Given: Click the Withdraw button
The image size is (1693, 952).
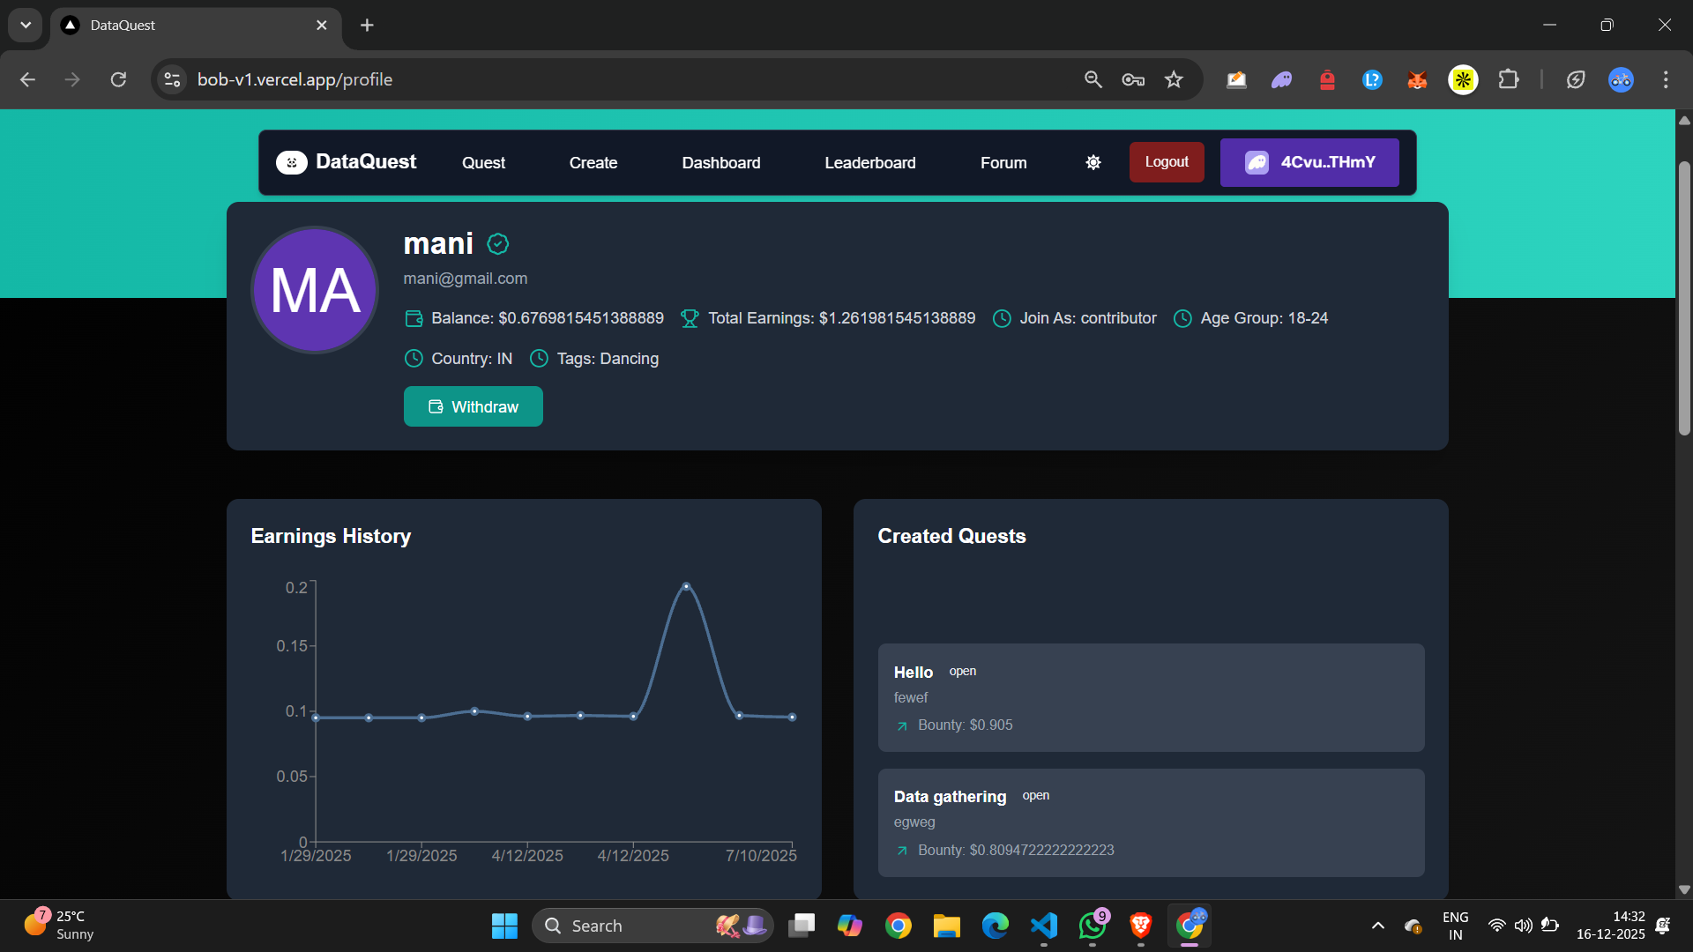Looking at the screenshot, I should (473, 406).
